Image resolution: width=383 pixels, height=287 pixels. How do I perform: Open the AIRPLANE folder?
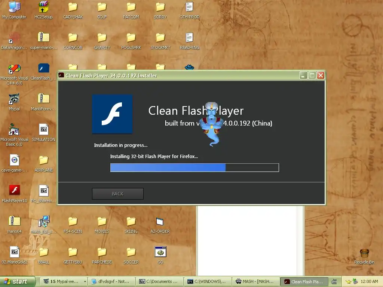[43, 163]
